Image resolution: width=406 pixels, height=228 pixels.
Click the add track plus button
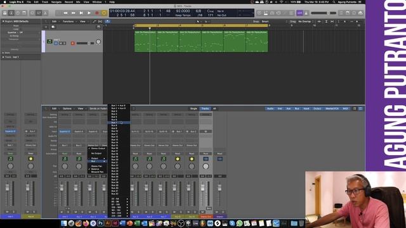tap(46, 27)
